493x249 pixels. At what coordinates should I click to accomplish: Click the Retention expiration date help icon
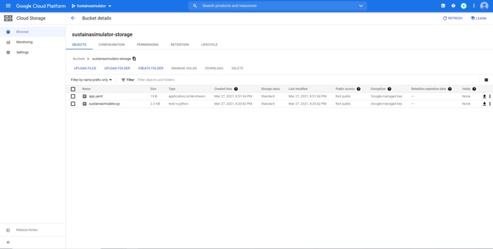click(450, 89)
